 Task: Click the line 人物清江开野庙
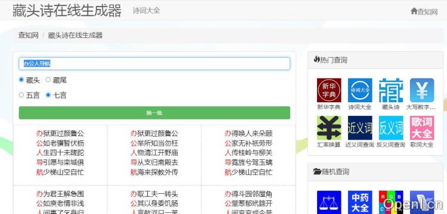[x=154, y=153]
